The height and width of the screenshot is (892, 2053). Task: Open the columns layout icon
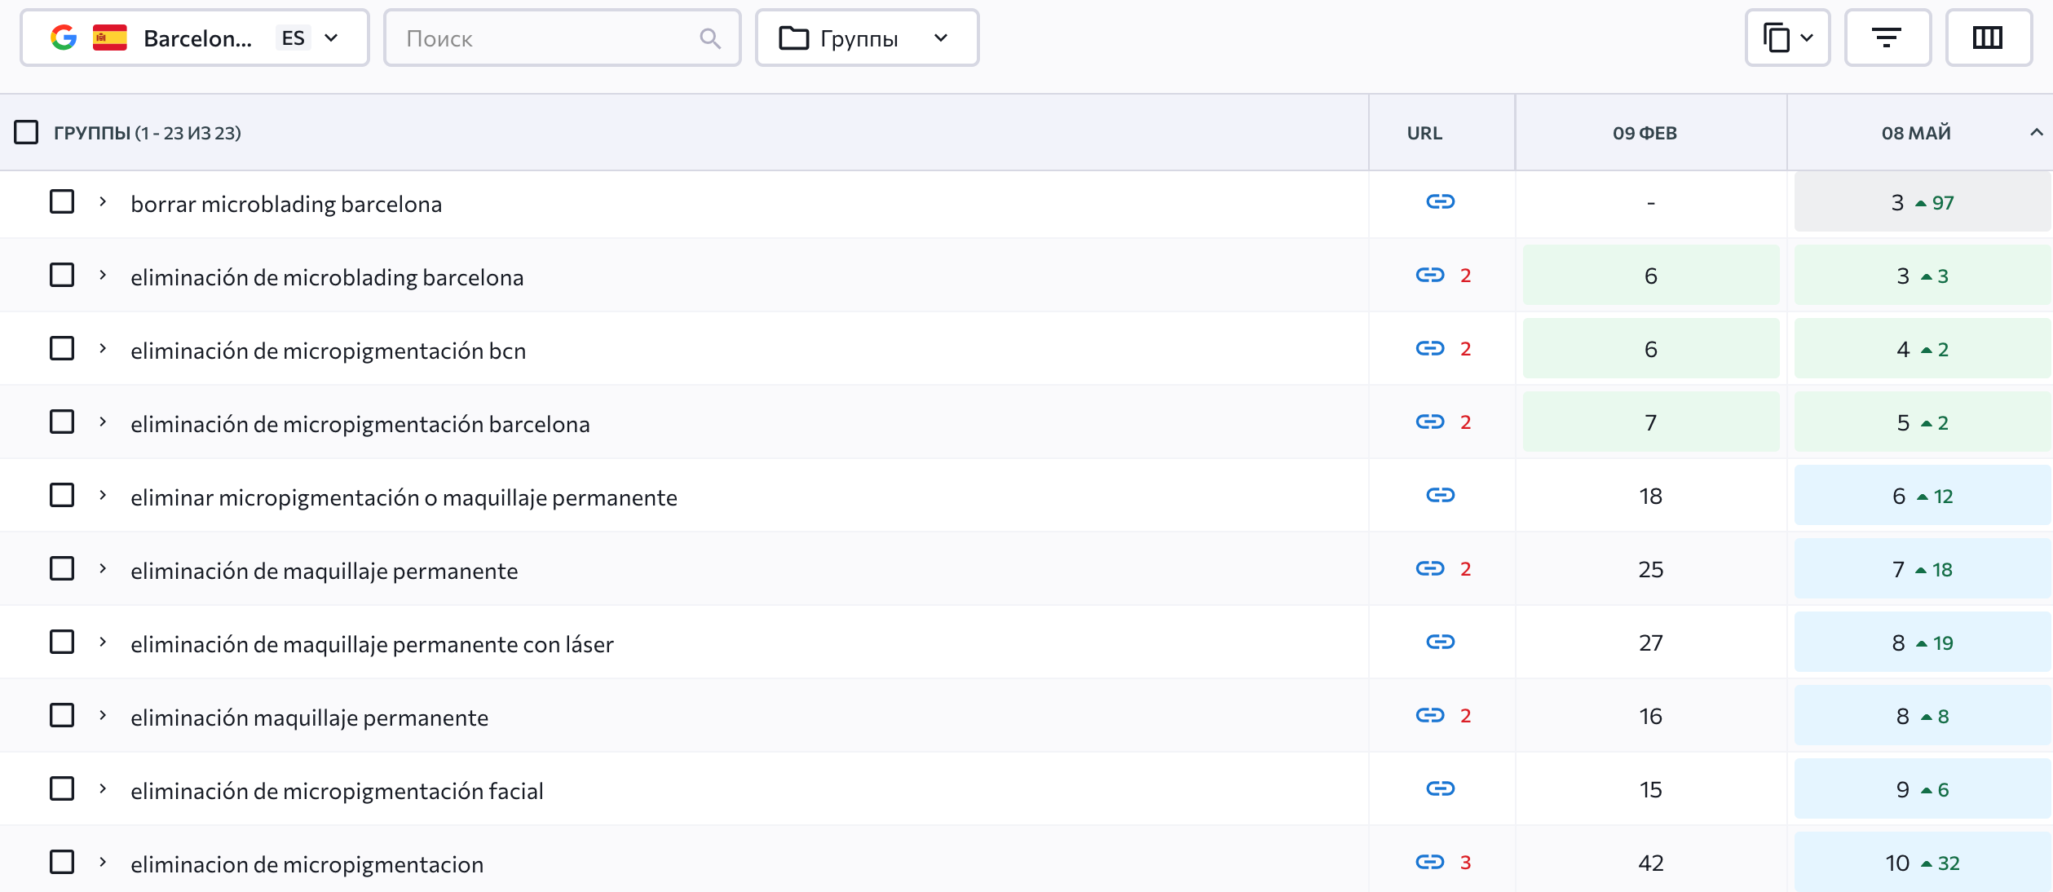point(1988,38)
